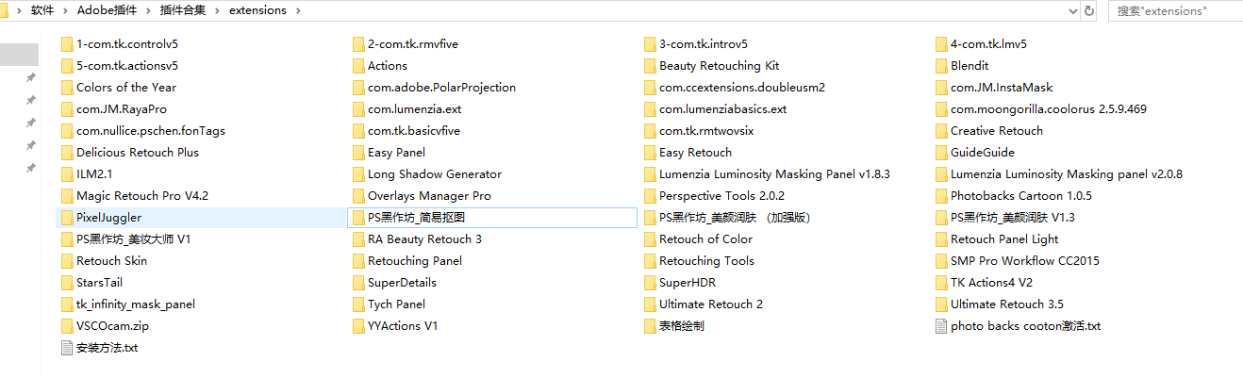Click the com.adobe.PolarProjection folder icon
Image resolution: width=1243 pixels, height=378 pixels.
(358, 88)
